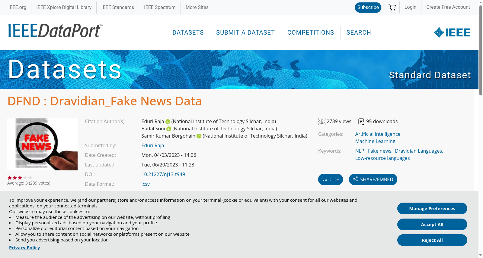Click the NLP keyword
Viewport: 483px width, 258px height.
click(x=360, y=151)
